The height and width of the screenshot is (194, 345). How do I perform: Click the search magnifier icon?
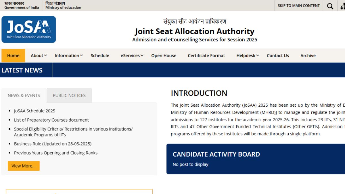click(330, 6)
